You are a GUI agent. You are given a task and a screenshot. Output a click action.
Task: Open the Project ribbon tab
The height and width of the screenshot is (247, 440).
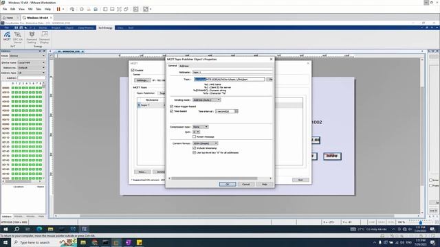point(56,27)
